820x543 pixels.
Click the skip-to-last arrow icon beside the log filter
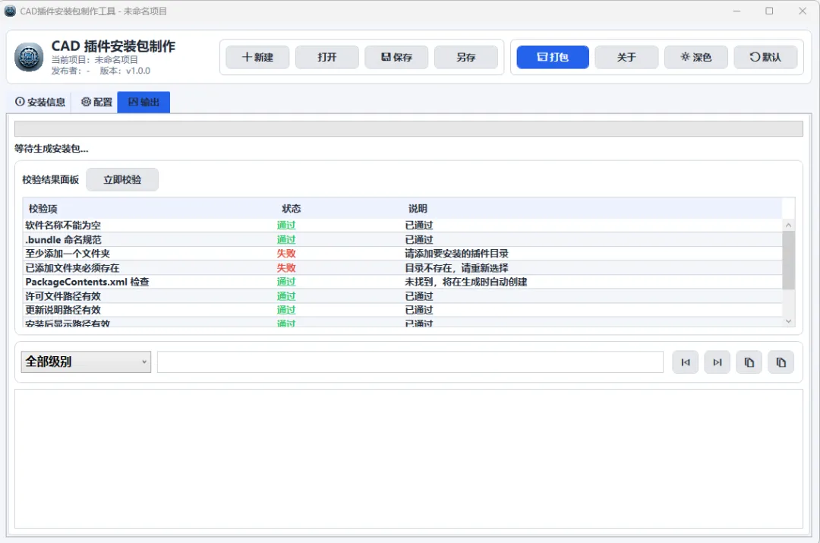tap(717, 362)
